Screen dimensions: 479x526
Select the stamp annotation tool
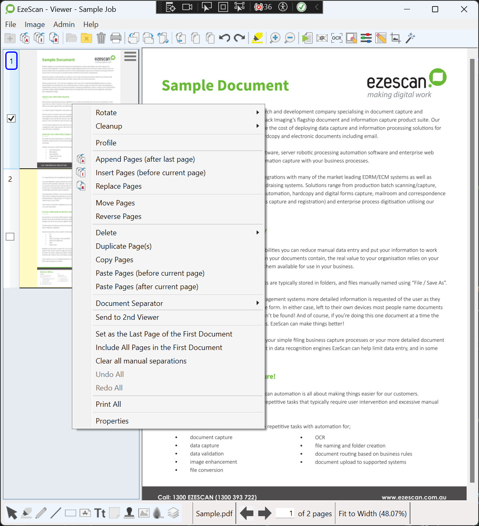click(x=129, y=513)
